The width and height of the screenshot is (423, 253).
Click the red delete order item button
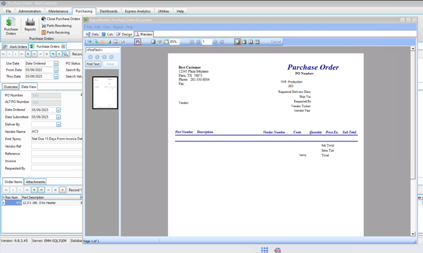[41, 190]
